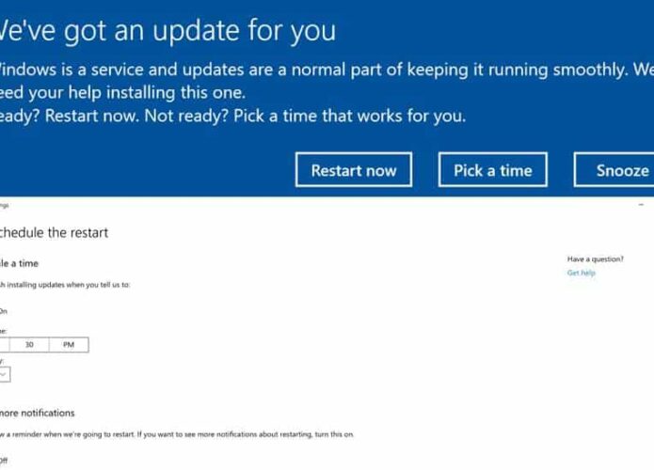Choose Pick a time in blue banner
Image resolution: width=654 pixels, height=470 pixels.
pyautogui.click(x=492, y=170)
